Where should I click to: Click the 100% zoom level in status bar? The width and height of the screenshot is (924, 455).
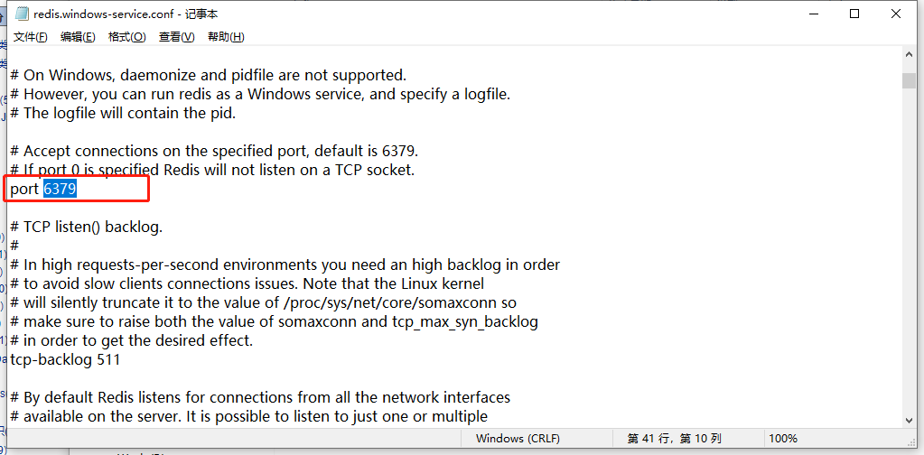tap(782, 439)
